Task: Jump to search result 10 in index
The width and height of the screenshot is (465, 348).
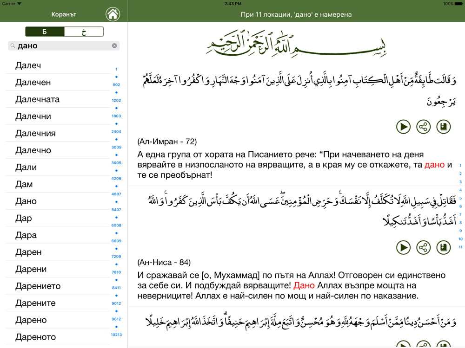Action: pos(460,239)
